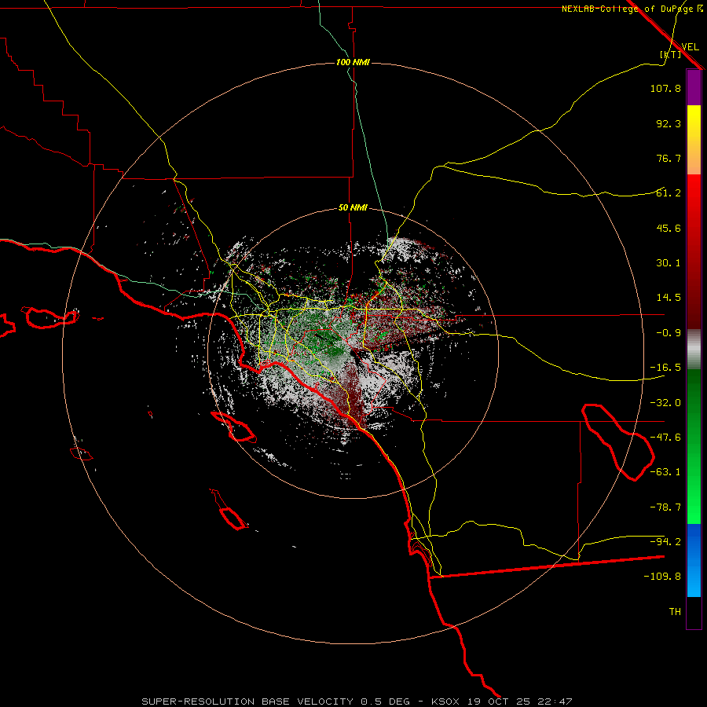Click the -78.7 legend value
Image resolution: width=707 pixels, height=707 pixels.
pyautogui.click(x=665, y=507)
